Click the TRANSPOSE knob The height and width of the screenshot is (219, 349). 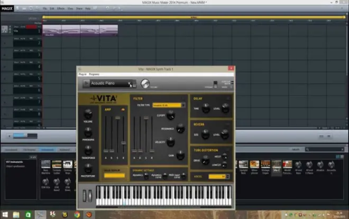[x=88, y=150]
